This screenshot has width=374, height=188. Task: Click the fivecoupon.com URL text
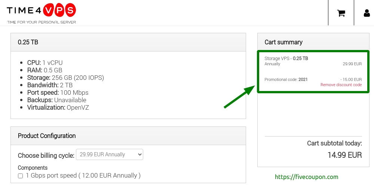[307, 177]
